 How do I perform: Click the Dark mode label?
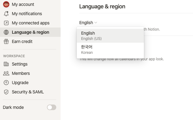(13, 107)
